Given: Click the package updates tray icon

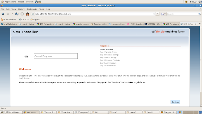Looking at the screenshot, I should [186, 2].
